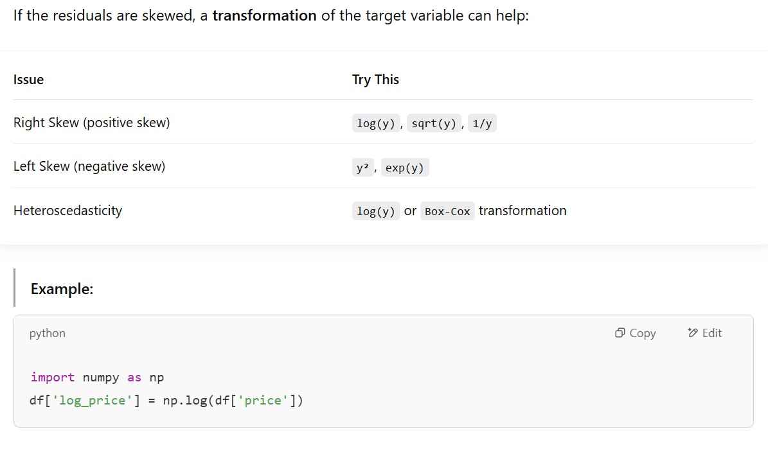Click the bold word transformation

pos(264,15)
